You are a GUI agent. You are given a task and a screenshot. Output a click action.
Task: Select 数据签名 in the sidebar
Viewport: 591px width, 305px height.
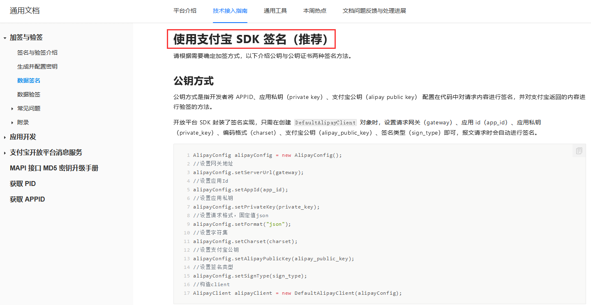tap(29, 80)
